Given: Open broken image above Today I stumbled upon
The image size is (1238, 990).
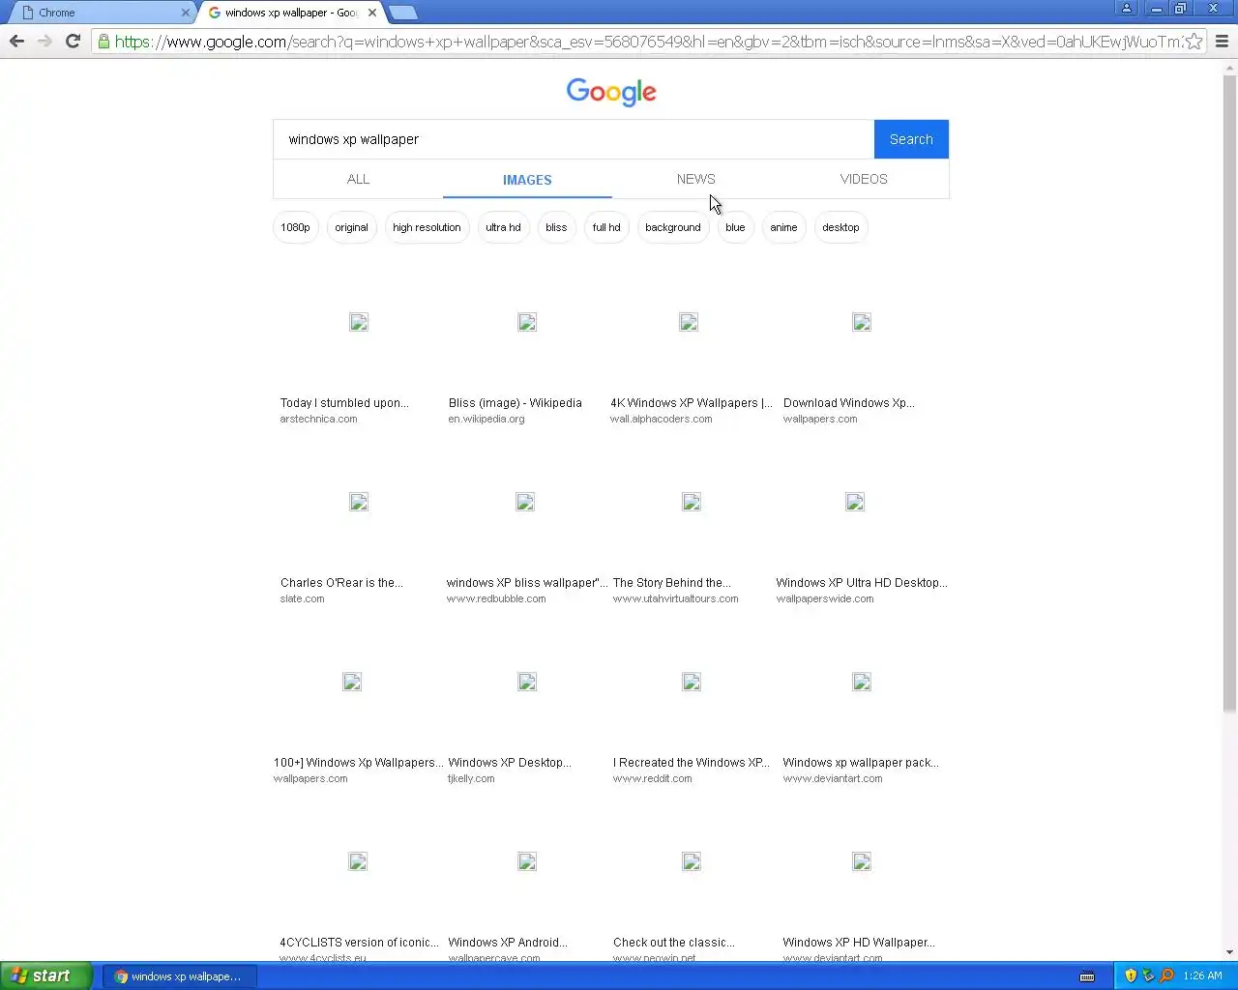Looking at the screenshot, I should click(x=359, y=322).
